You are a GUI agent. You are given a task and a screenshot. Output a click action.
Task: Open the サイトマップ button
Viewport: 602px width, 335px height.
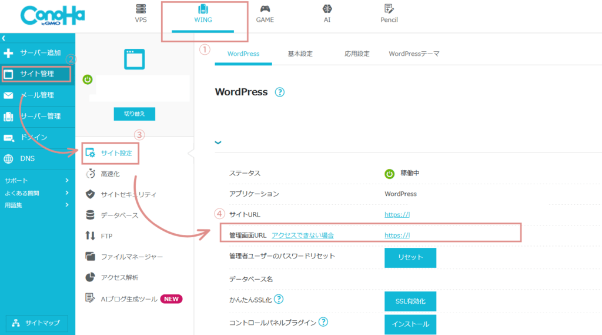[x=37, y=323]
